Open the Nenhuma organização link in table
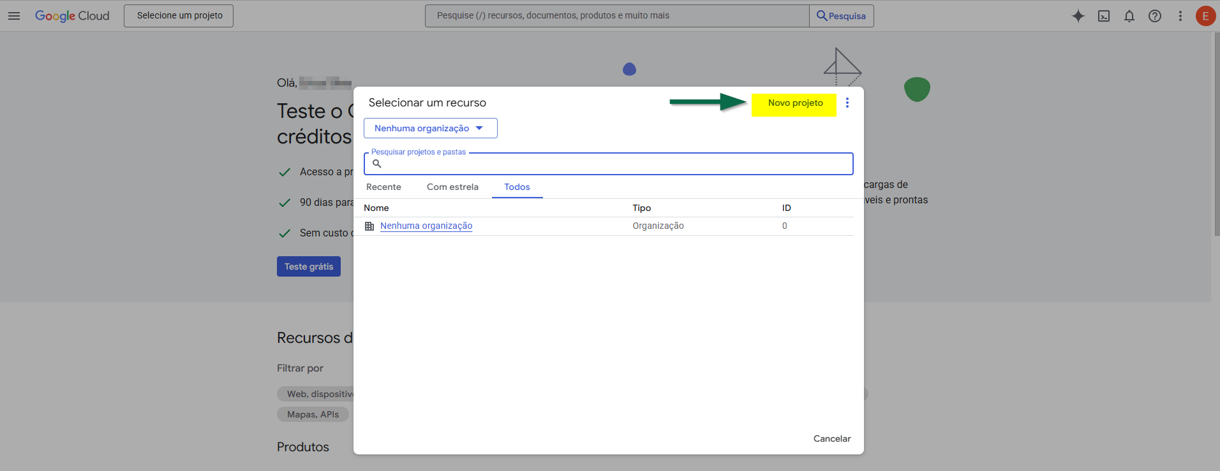 426,226
